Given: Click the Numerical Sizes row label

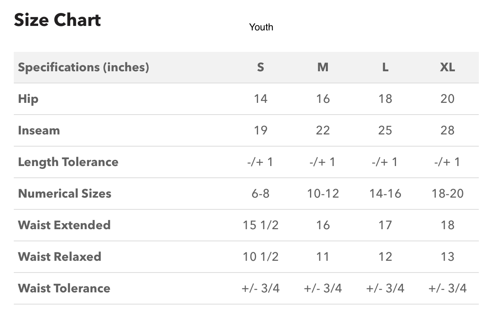Looking at the screenshot, I should pos(65,194).
